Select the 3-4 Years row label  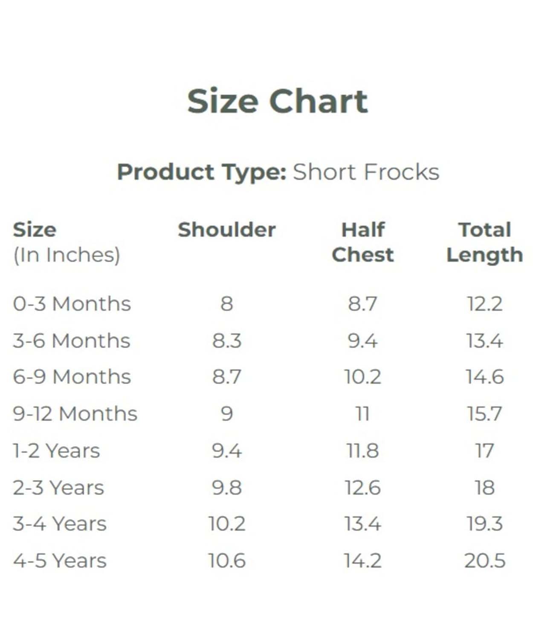[60, 524]
